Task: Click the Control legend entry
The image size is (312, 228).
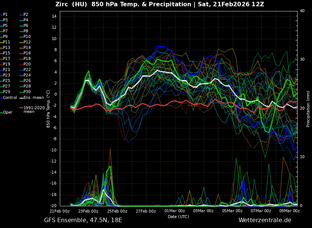Action: tap(10, 98)
